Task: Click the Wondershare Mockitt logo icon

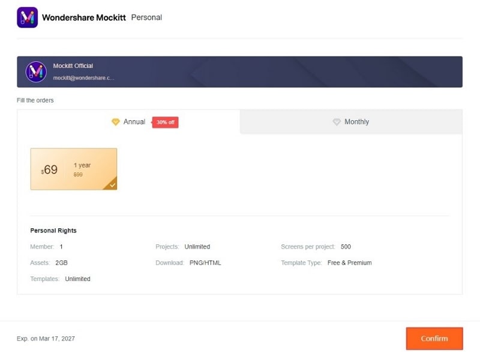Action: (x=27, y=17)
